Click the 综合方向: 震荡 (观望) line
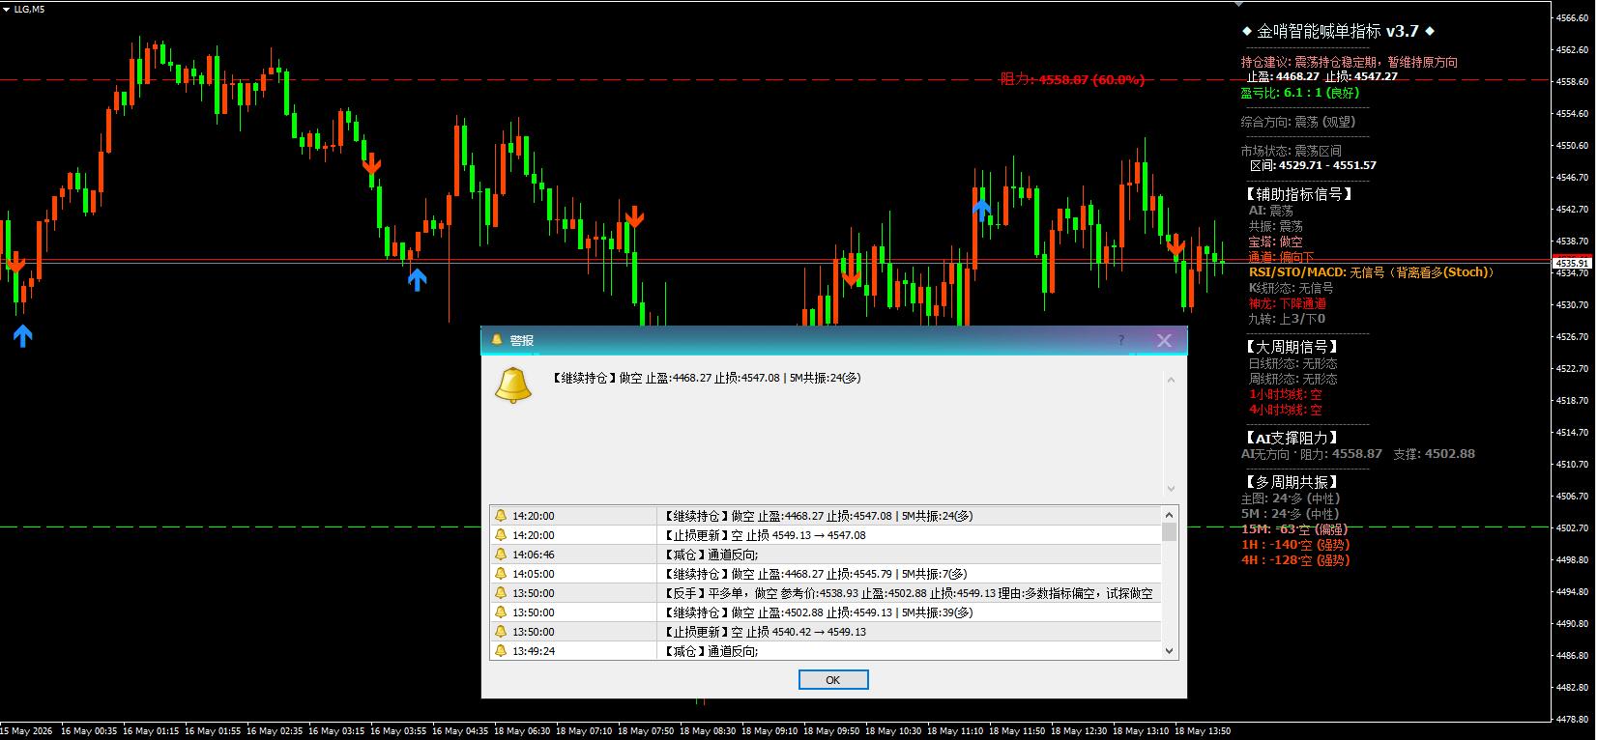 tap(1298, 122)
